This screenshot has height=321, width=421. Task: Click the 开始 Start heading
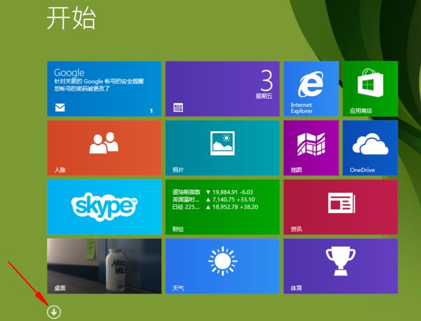pyautogui.click(x=71, y=19)
